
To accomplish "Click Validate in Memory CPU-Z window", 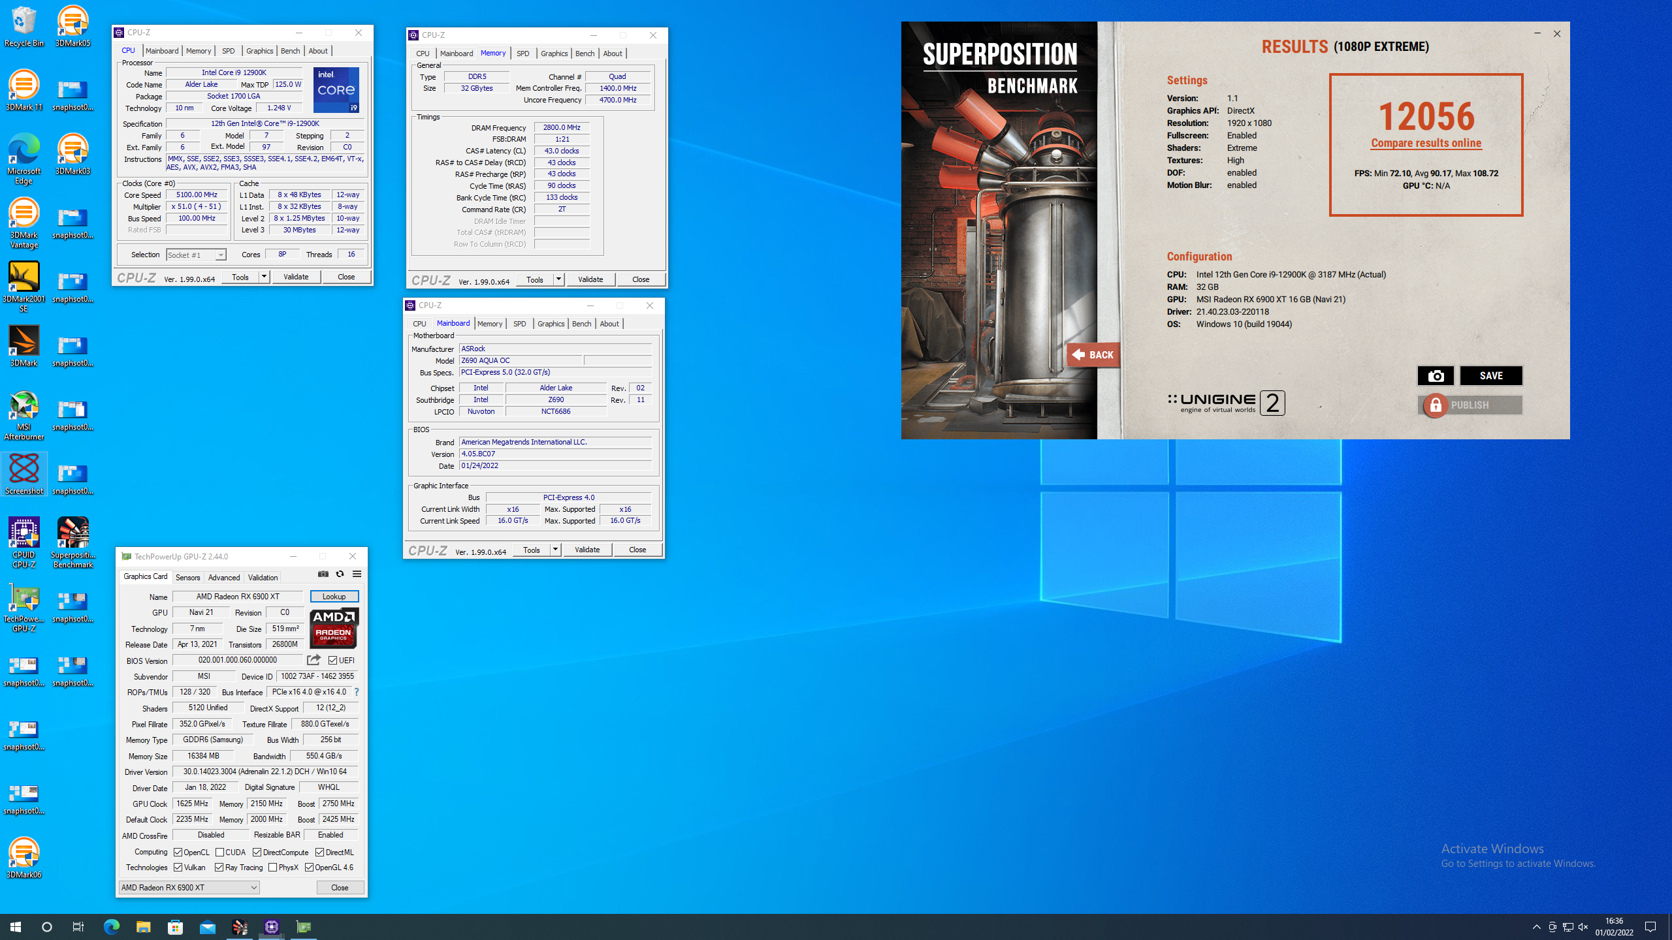I will pyautogui.click(x=590, y=279).
